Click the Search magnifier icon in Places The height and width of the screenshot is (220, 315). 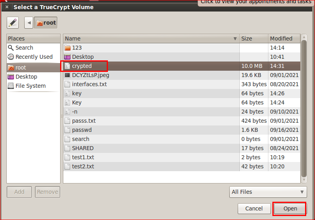click(x=11, y=48)
